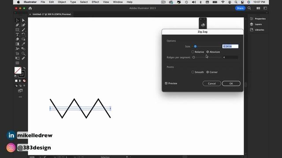Select the Rectangle tool
Viewport: 282px width, 158px height.
click(x=17, y=30)
